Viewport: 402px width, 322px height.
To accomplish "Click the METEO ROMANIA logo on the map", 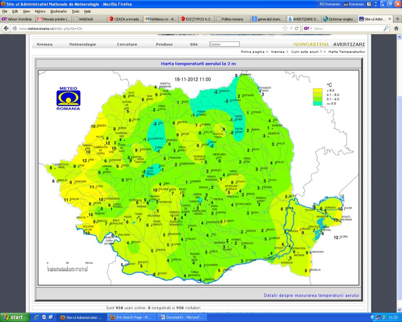I will tap(68, 98).
